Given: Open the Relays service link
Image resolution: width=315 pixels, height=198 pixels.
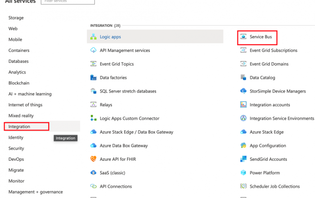Looking at the screenshot, I should tap(106, 105).
